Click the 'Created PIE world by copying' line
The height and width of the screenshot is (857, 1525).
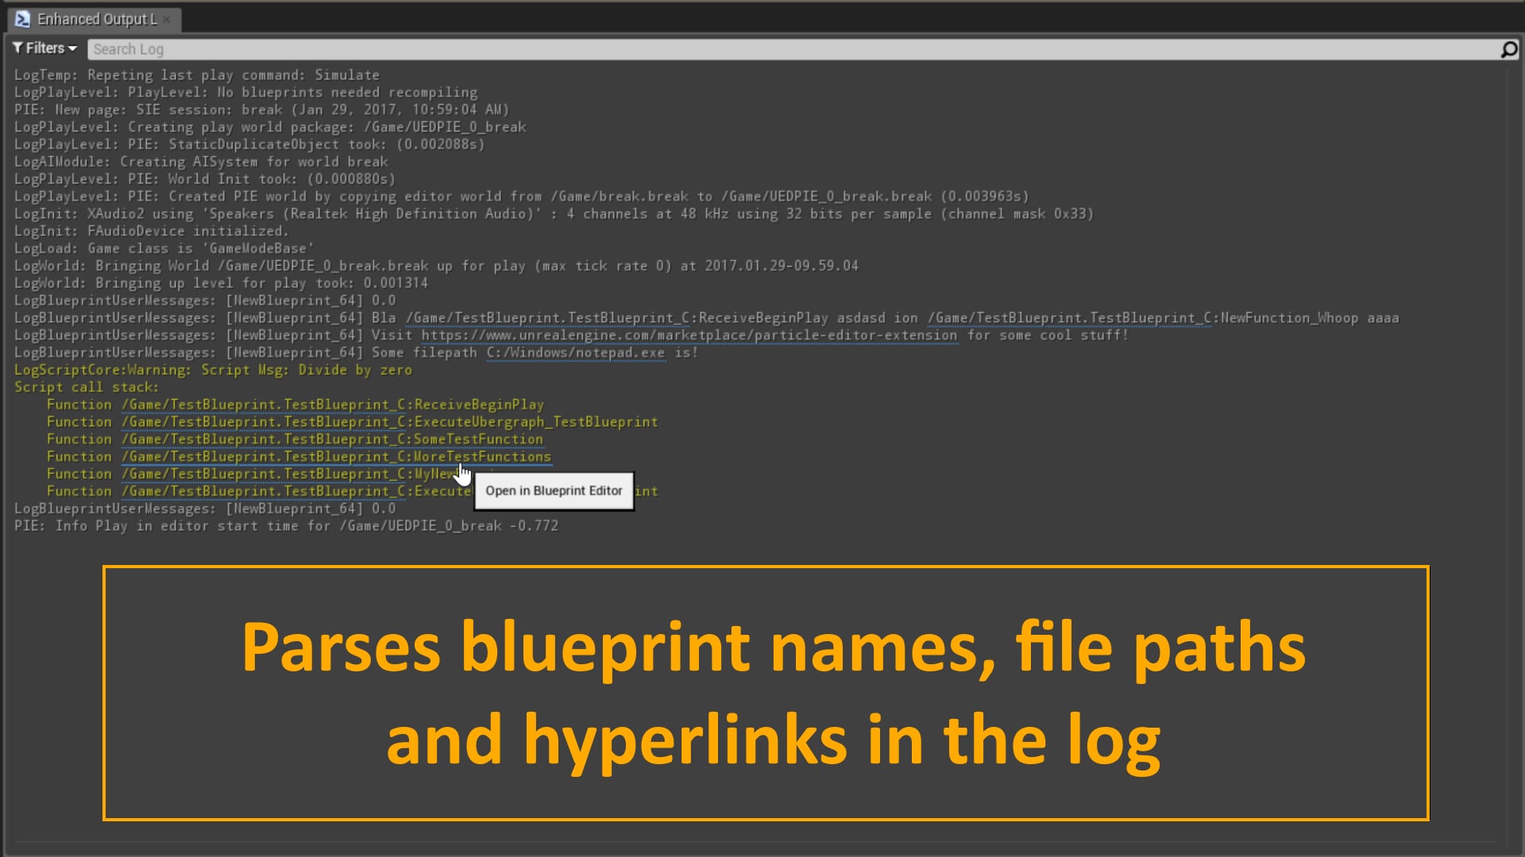521,197
